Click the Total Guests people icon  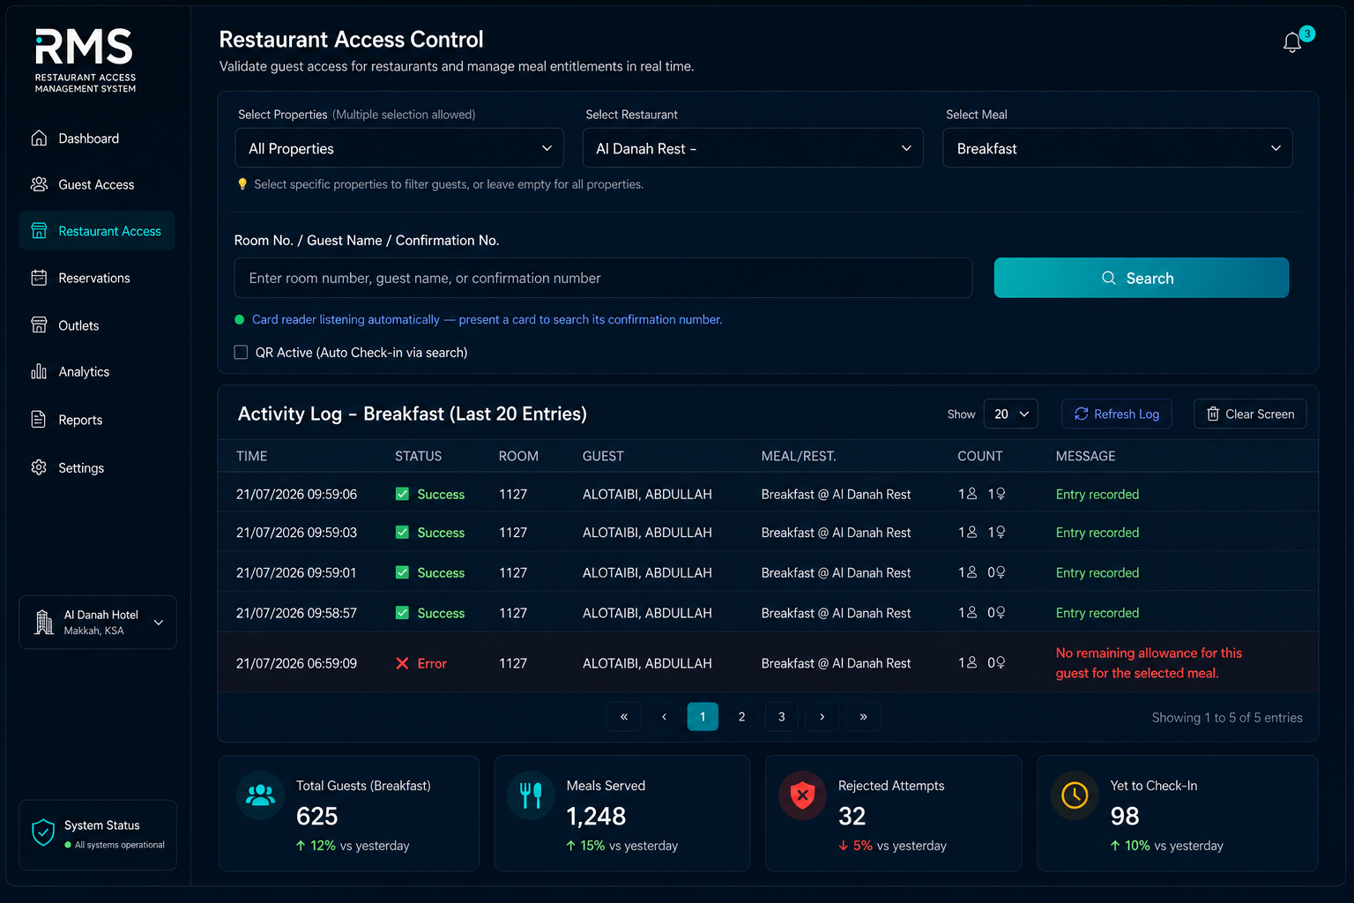pyautogui.click(x=260, y=795)
